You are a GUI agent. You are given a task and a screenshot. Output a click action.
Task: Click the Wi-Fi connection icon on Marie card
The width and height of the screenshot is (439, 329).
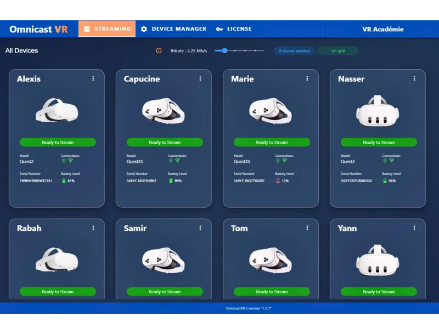284,161
